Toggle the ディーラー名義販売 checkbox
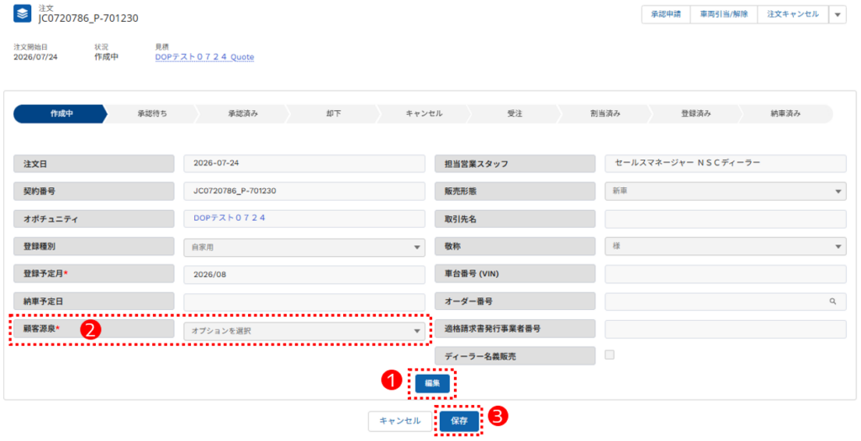861x441 pixels. [x=610, y=354]
